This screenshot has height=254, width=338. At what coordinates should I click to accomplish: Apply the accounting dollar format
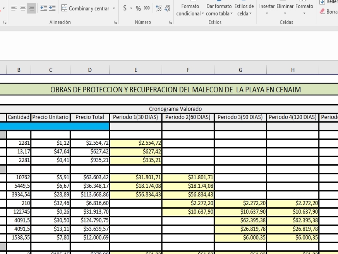(125, 8)
